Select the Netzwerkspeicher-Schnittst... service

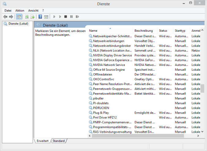(x=112, y=36)
